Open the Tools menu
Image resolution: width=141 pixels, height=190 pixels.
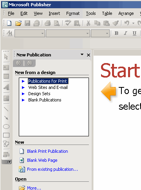pos(91,13)
